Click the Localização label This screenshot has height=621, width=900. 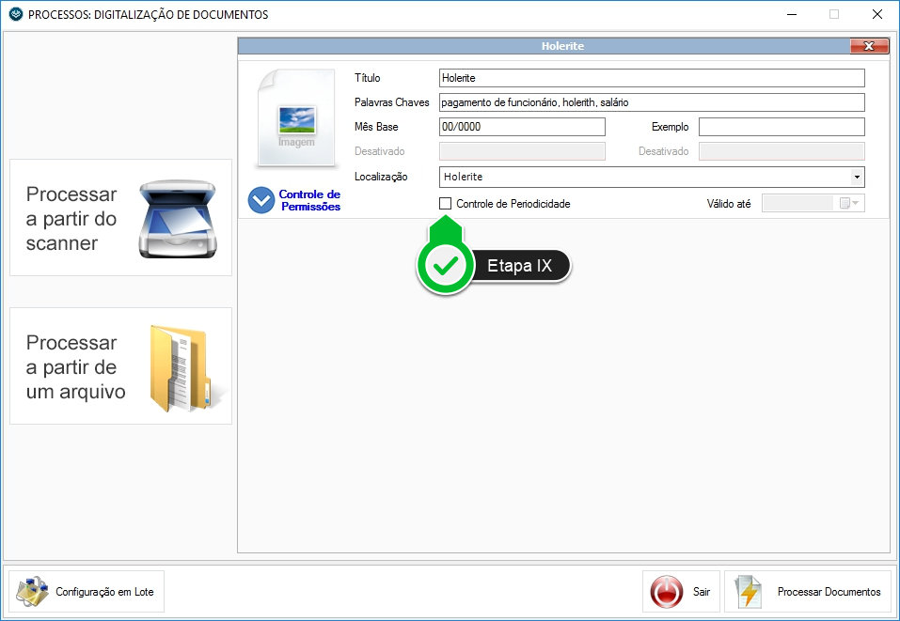tap(381, 177)
